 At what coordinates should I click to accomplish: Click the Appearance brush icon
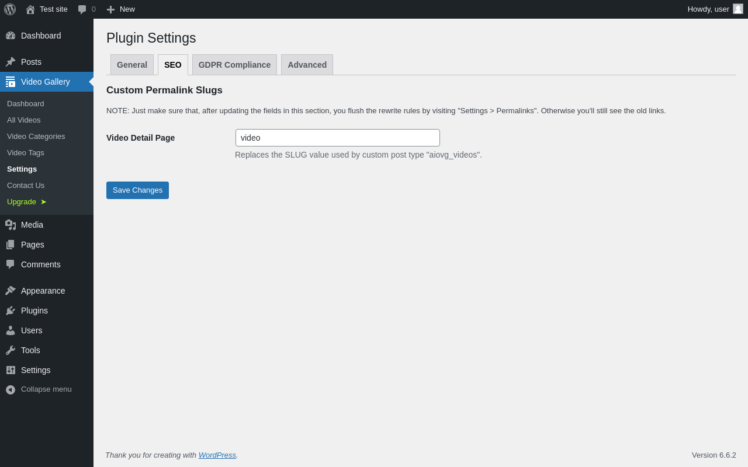[x=11, y=291]
